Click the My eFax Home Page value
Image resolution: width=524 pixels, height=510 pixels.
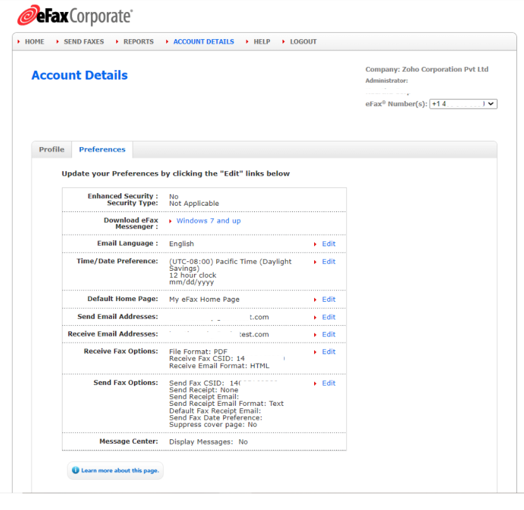pyautogui.click(x=204, y=299)
